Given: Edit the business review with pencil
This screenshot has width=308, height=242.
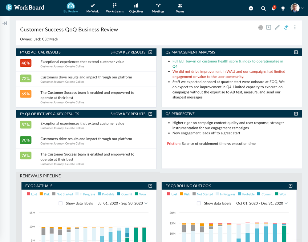Looking at the screenshot, I should pos(277,27).
